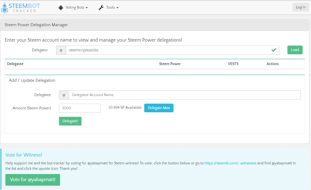Click the @ prefix on Delegatee field

pyautogui.click(x=64, y=95)
